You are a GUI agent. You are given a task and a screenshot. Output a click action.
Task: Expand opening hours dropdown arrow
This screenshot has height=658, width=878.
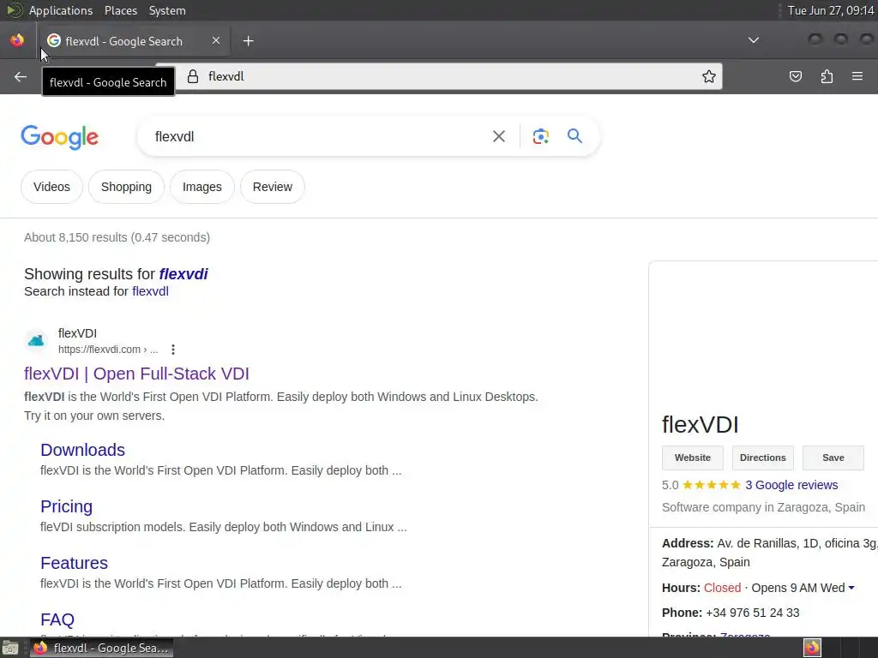tap(851, 588)
